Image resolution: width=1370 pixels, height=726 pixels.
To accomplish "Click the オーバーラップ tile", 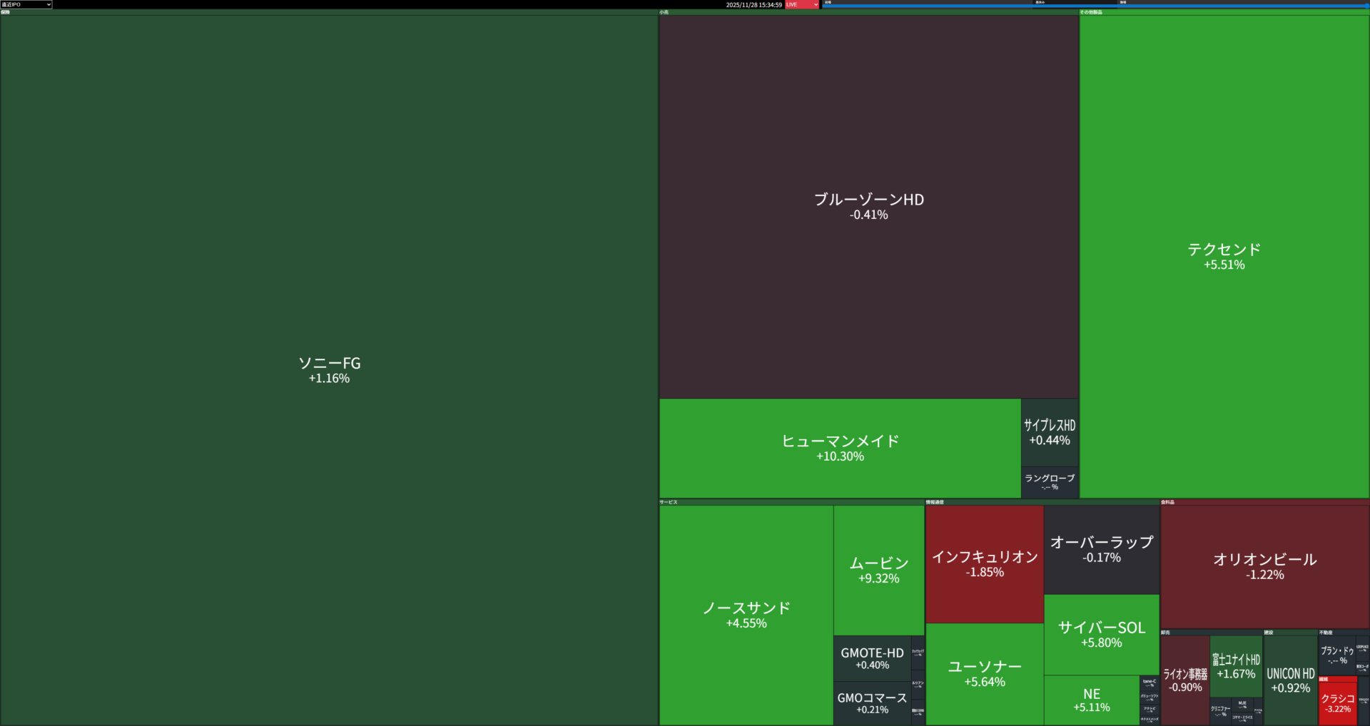I will pyautogui.click(x=1101, y=549).
